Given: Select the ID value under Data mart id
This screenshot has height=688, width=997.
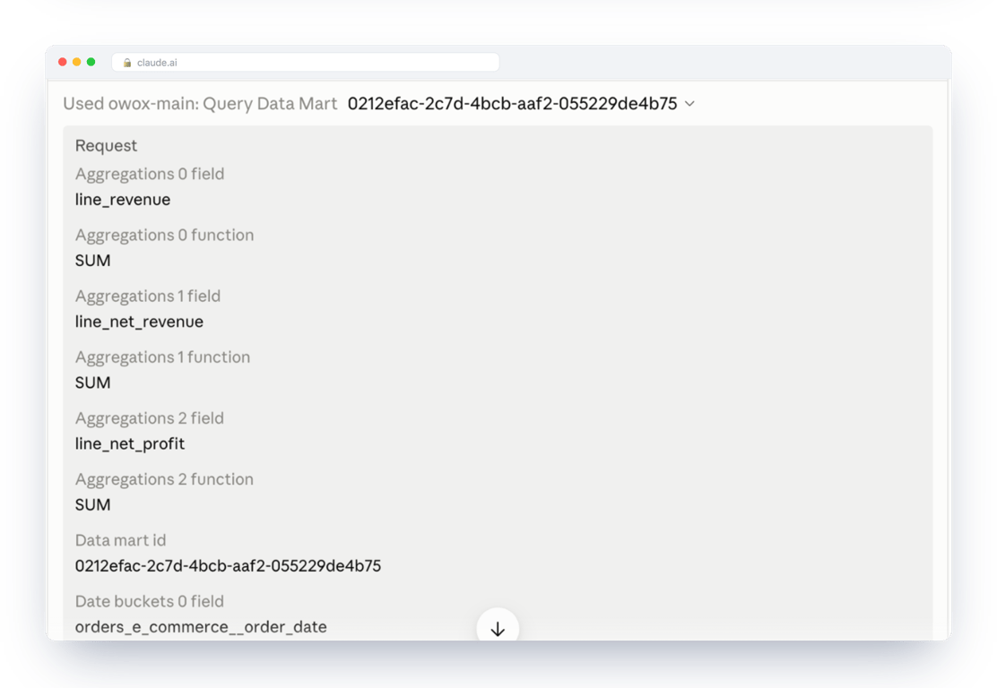Looking at the screenshot, I should click(x=229, y=565).
